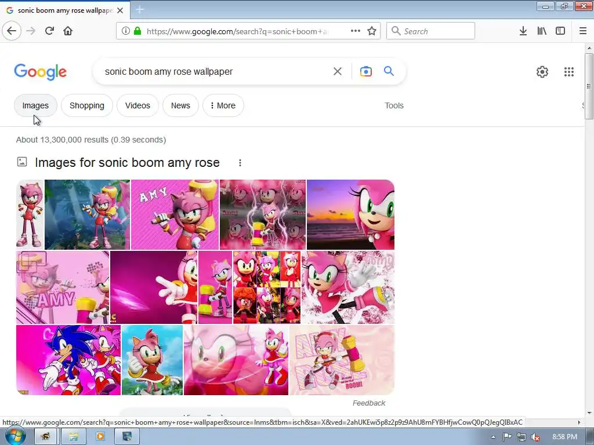
Task: Switch to the News results tab
Action: (x=180, y=105)
